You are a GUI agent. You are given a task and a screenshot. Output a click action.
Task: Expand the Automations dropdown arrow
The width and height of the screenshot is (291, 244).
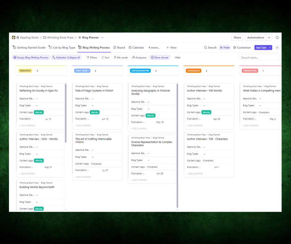pos(269,37)
